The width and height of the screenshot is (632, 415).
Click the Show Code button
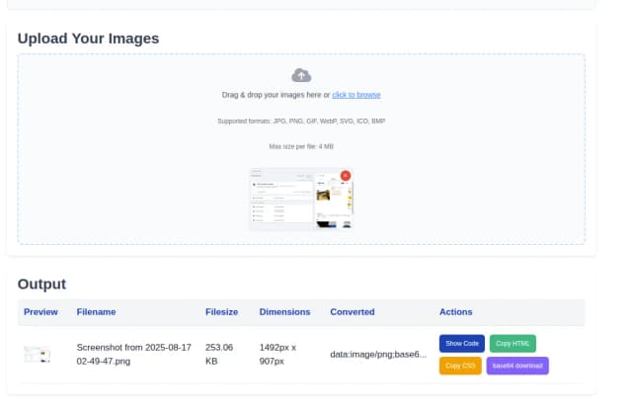[462, 344]
